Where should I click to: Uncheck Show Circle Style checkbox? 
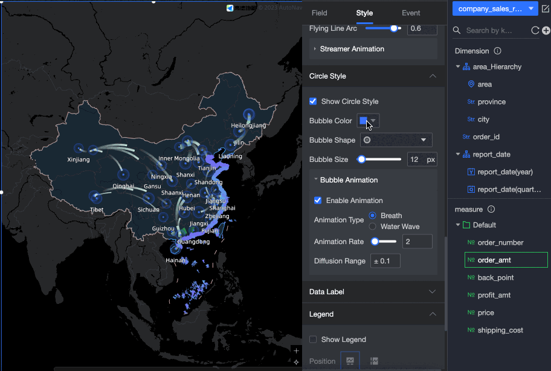point(313,101)
